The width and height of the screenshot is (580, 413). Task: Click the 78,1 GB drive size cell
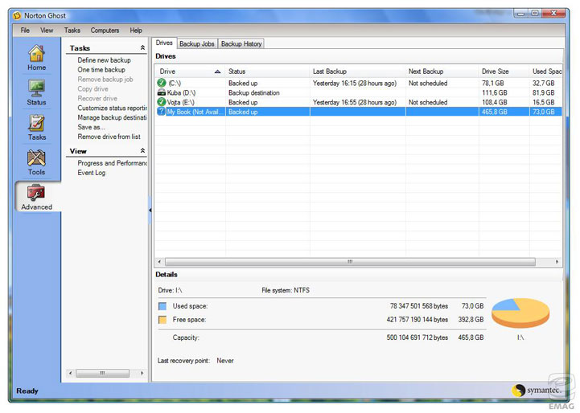point(492,83)
